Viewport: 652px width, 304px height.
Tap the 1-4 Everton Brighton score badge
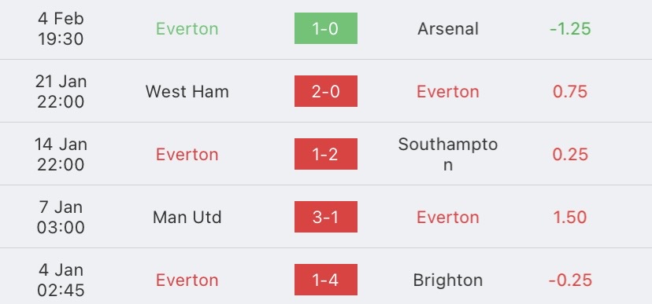click(325, 280)
